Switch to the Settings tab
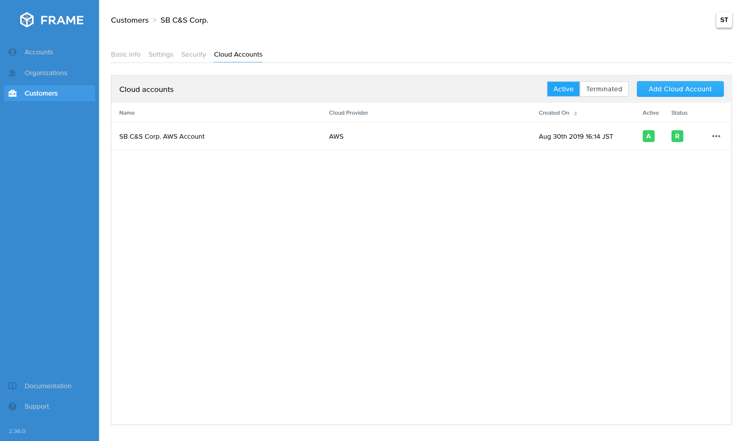Viewport: 744px width, 441px height. [x=161, y=54]
